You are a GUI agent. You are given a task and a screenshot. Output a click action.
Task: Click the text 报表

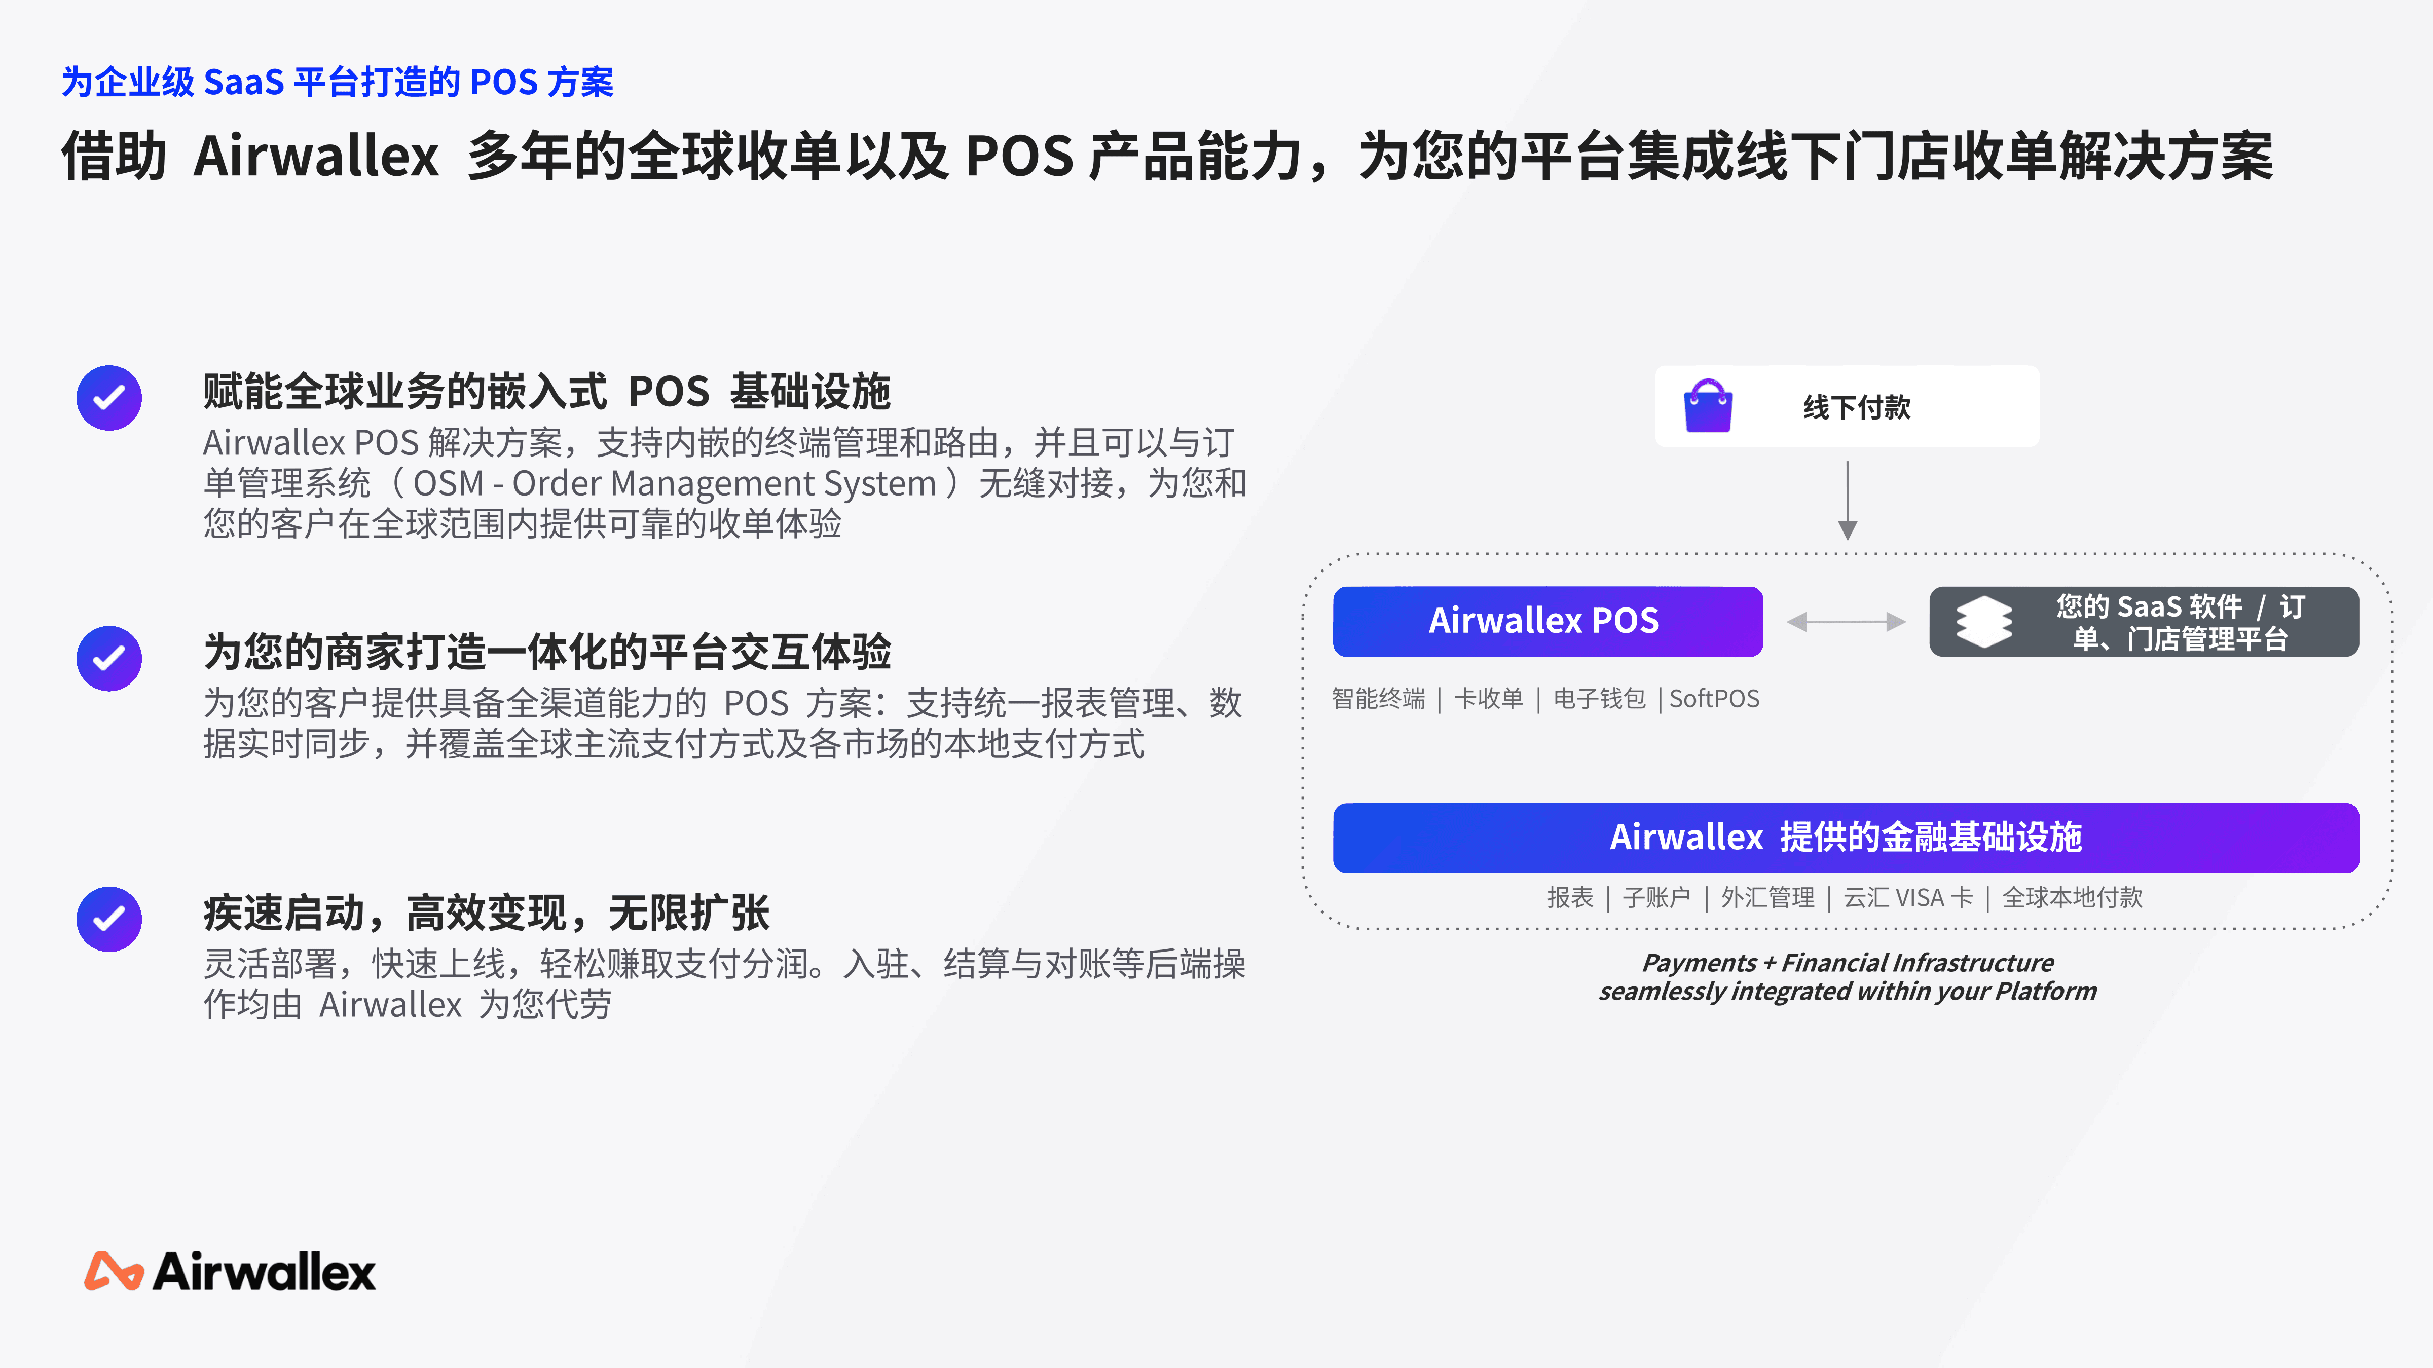(1570, 897)
